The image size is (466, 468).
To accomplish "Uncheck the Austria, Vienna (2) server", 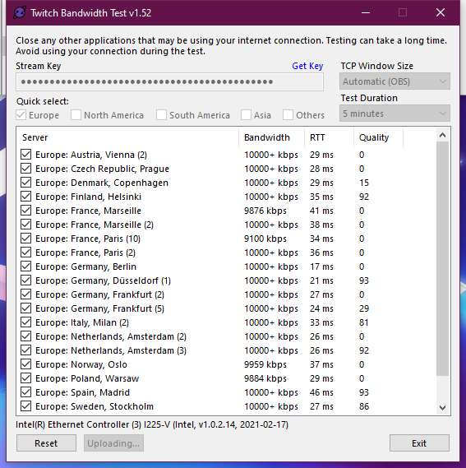I will 26,155.
